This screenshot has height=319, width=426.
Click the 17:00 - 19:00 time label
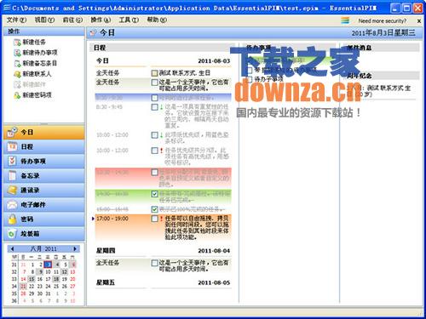coord(112,219)
